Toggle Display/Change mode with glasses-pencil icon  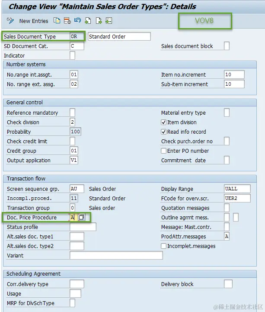point(10,21)
